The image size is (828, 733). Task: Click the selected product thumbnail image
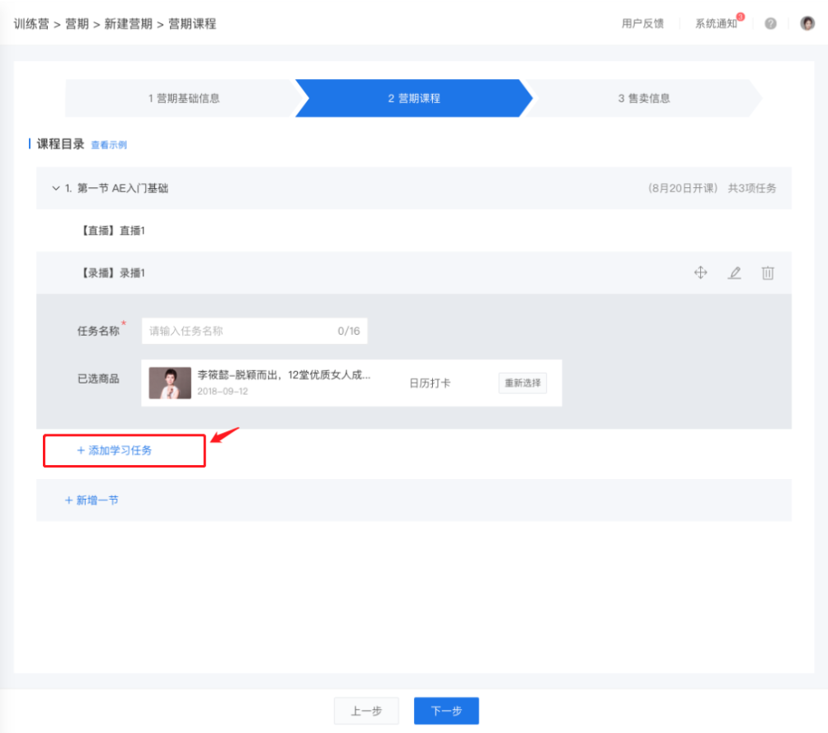coord(170,383)
